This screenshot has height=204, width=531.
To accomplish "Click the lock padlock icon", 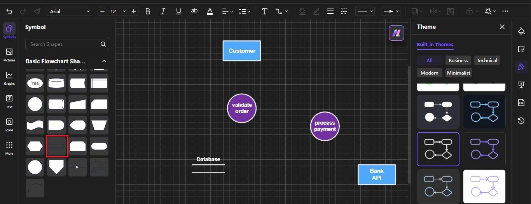I will pyautogui.click(x=472, y=11).
